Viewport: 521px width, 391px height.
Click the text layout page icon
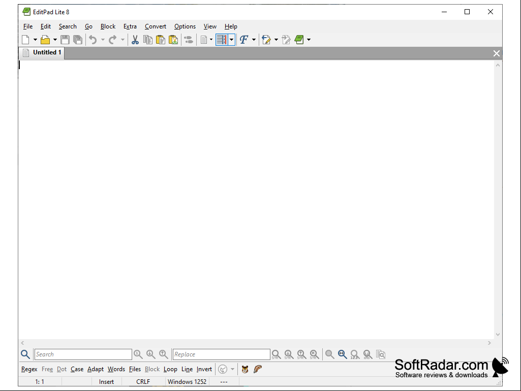click(204, 40)
